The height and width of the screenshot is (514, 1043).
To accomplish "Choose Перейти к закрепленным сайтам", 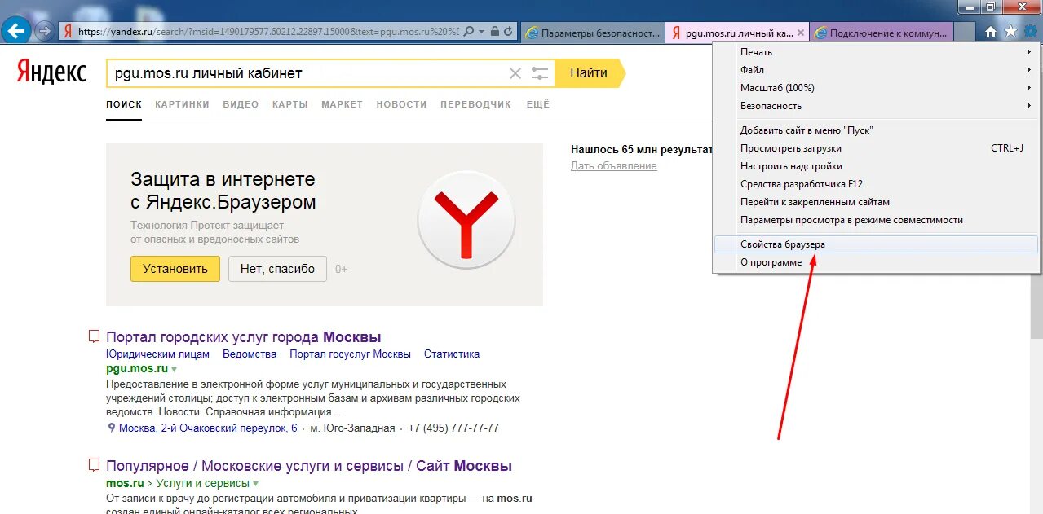I will (x=875, y=202).
